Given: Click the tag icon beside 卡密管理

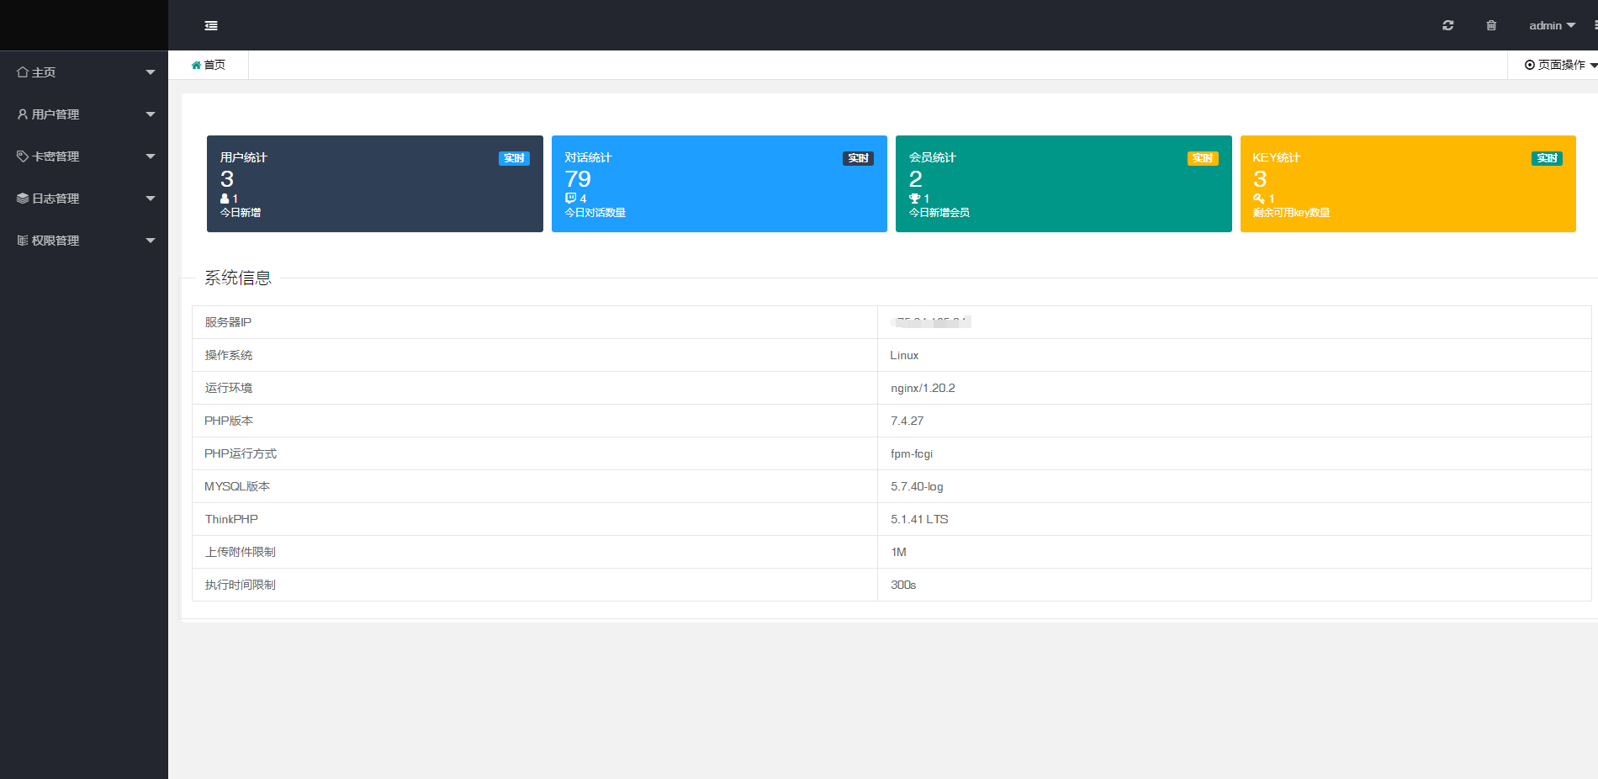Looking at the screenshot, I should pos(23,156).
